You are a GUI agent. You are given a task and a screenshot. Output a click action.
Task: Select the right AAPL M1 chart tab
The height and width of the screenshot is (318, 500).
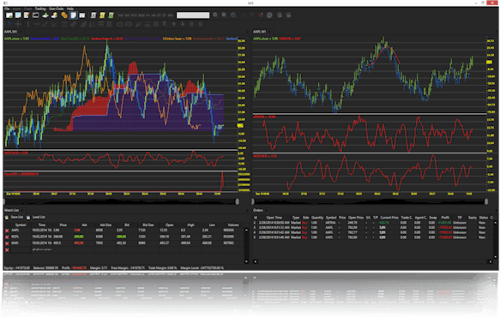click(260, 32)
